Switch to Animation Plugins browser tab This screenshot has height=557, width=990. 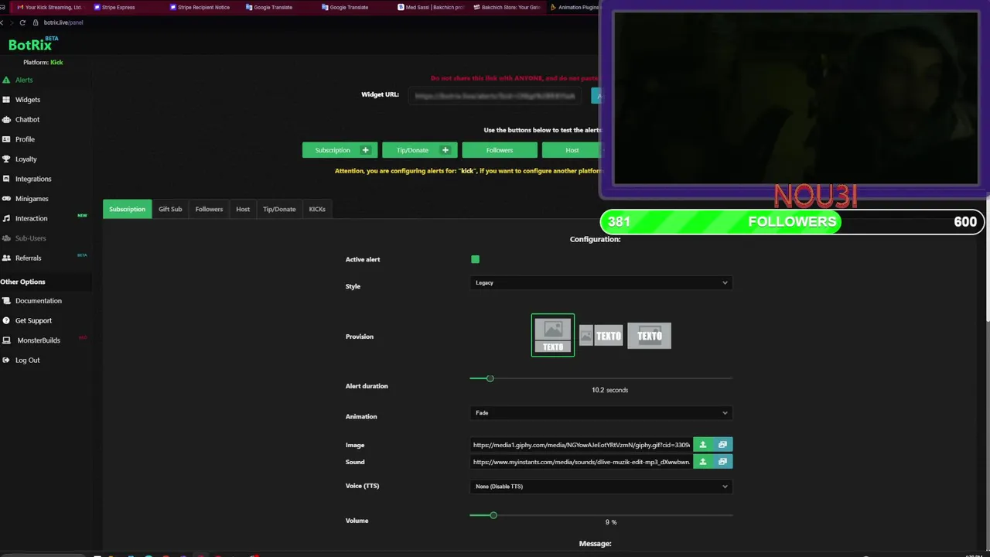click(573, 7)
